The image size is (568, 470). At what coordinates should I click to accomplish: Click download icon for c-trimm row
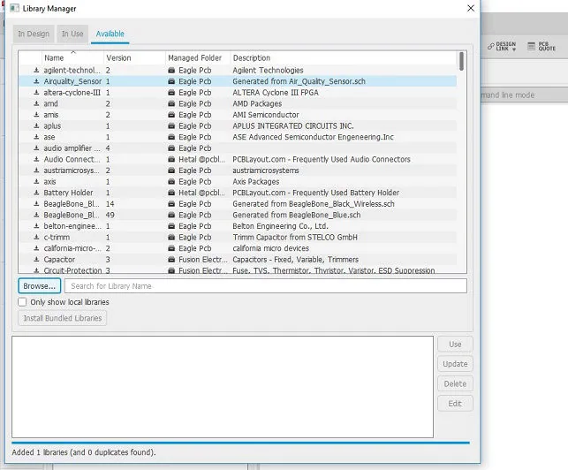pos(36,238)
